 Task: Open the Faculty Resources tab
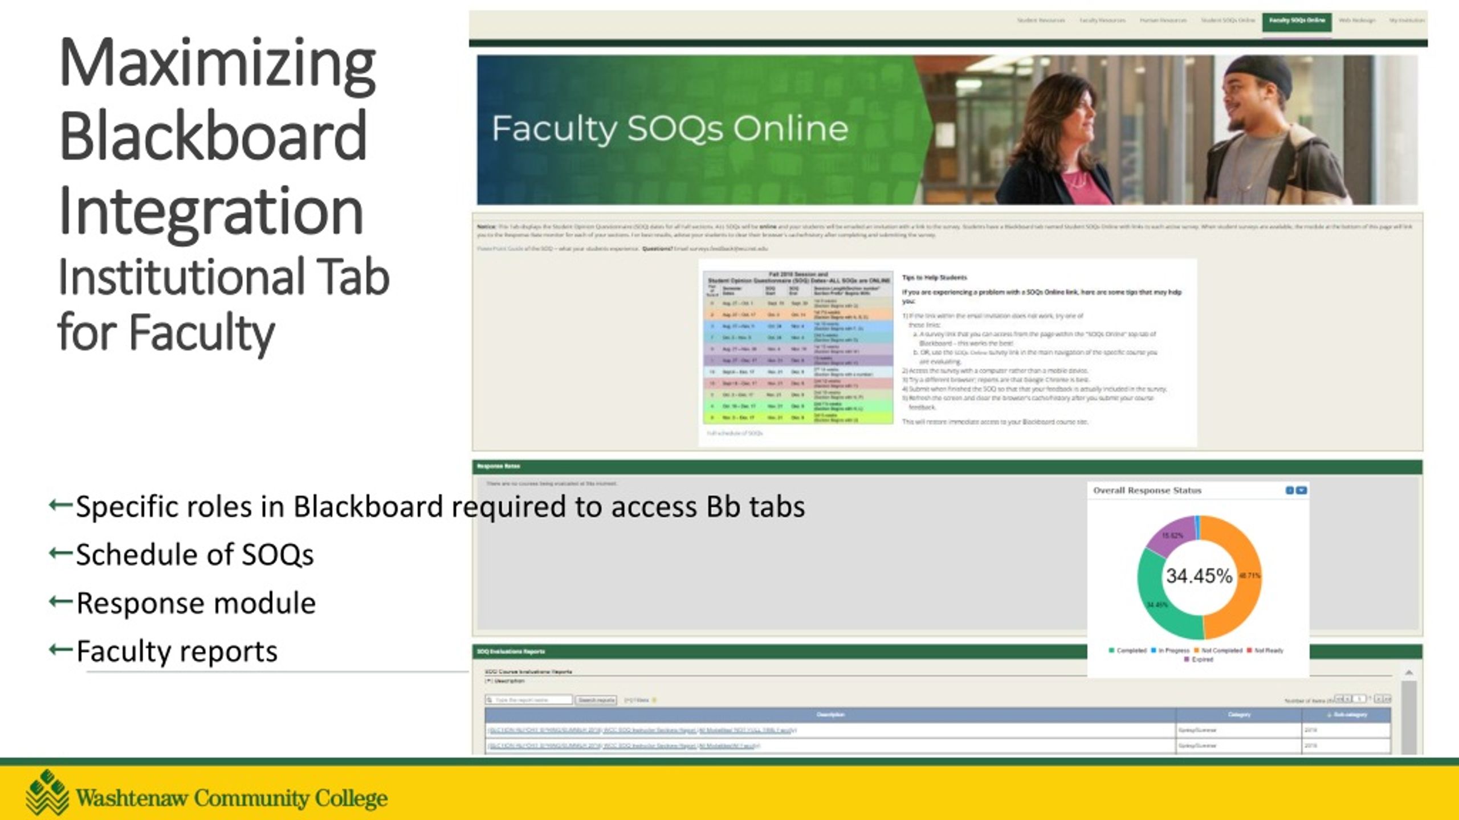pos(1102,20)
